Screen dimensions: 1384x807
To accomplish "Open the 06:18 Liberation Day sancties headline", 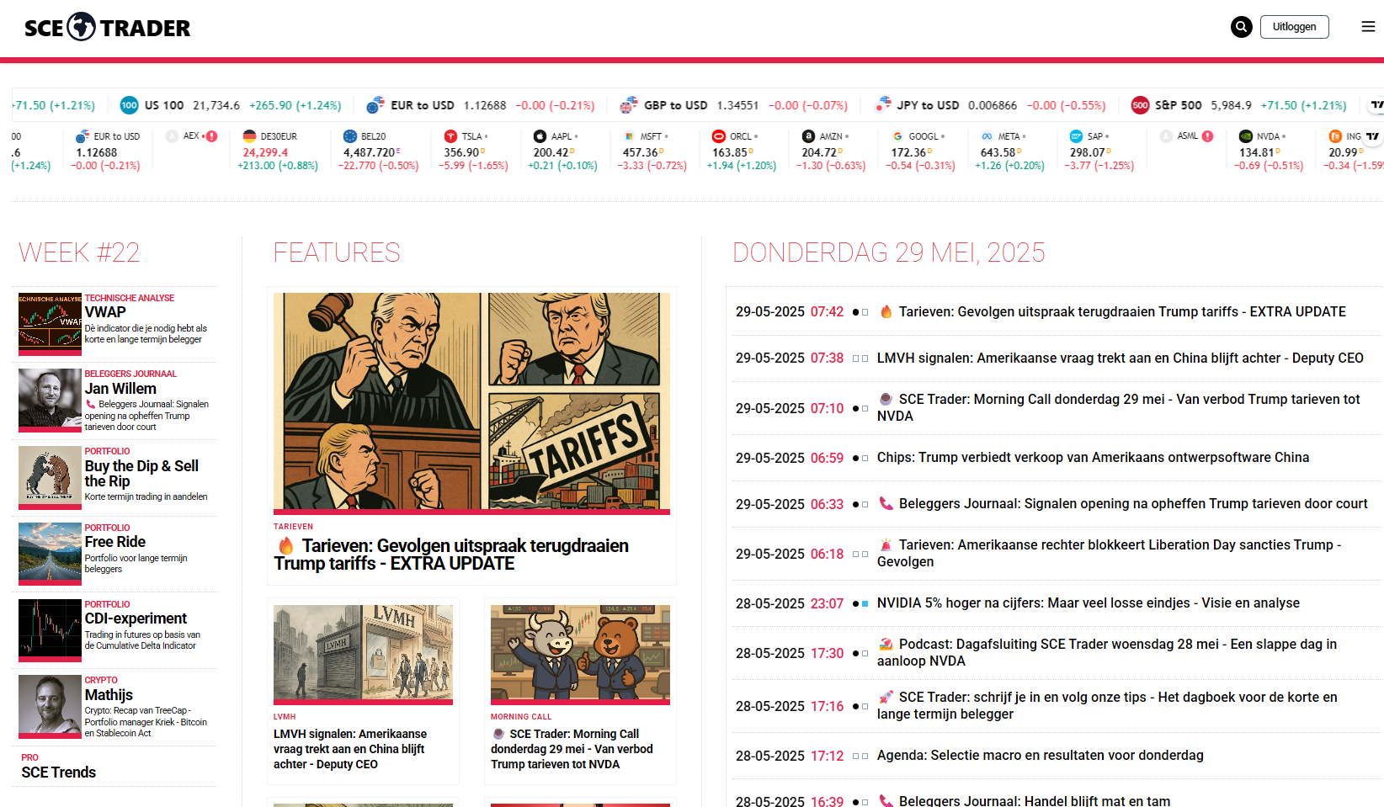I will (1110, 553).
